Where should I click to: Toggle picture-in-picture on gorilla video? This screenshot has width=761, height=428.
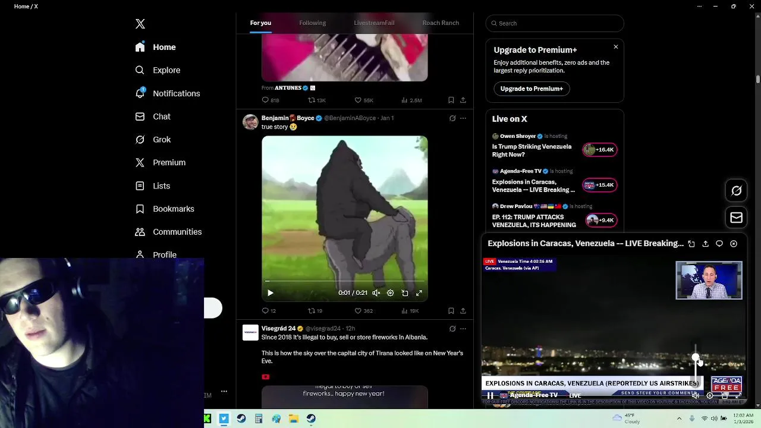405,293
